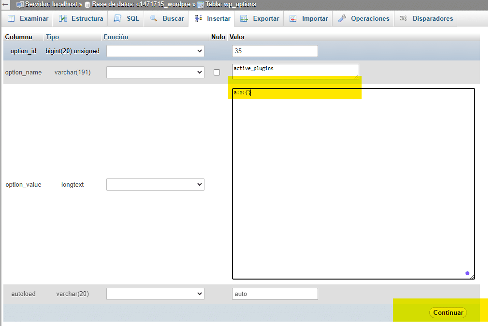Expand the Función dropdown for option_value
Screen dimensions: 495x326
click(x=155, y=184)
